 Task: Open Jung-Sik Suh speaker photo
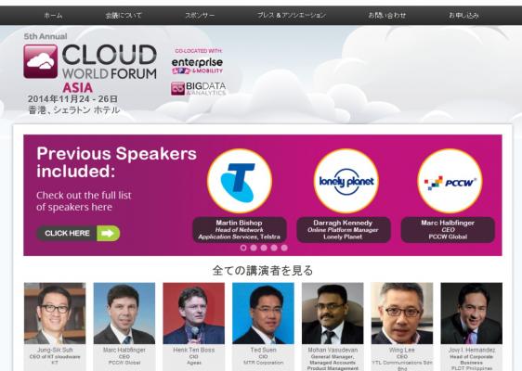[55, 313]
